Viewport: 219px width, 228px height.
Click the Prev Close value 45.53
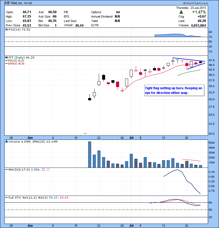(27, 26)
